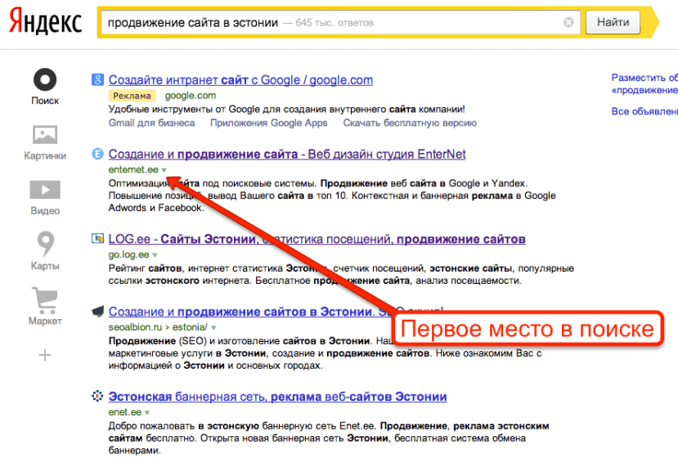The image size is (678, 472).
Task: Expand the dropdown arrow next to go.log.ee
Action: (x=155, y=255)
